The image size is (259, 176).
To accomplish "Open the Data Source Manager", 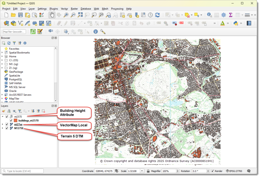I will point(6,23).
